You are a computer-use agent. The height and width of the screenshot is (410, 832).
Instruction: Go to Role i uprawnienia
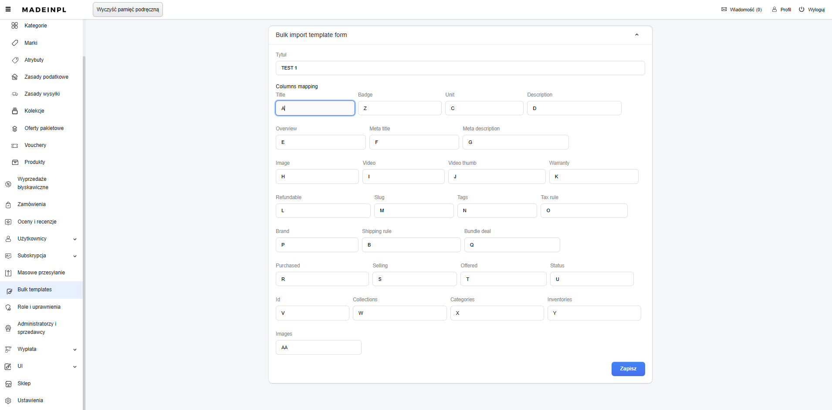click(x=39, y=307)
